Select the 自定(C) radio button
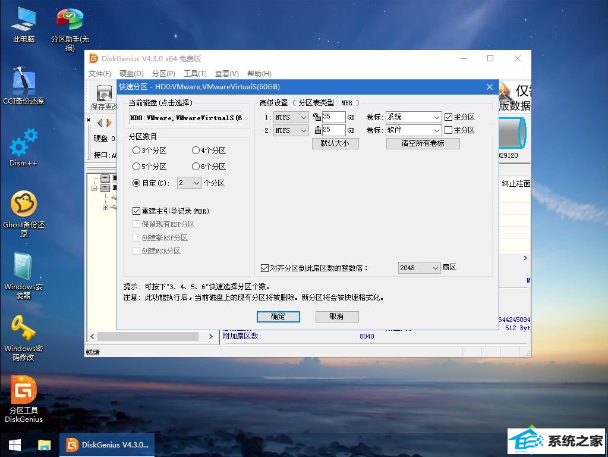The width and height of the screenshot is (608, 457). (x=136, y=183)
